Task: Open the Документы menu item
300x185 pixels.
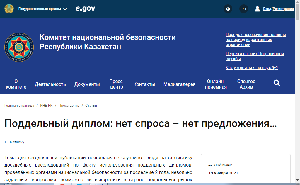Action: pos(87,84)
